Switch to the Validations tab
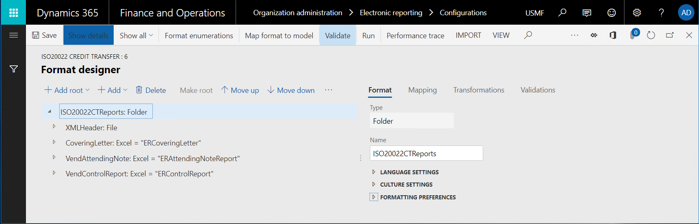Screen dimensions: 699x224 point(538,90)
